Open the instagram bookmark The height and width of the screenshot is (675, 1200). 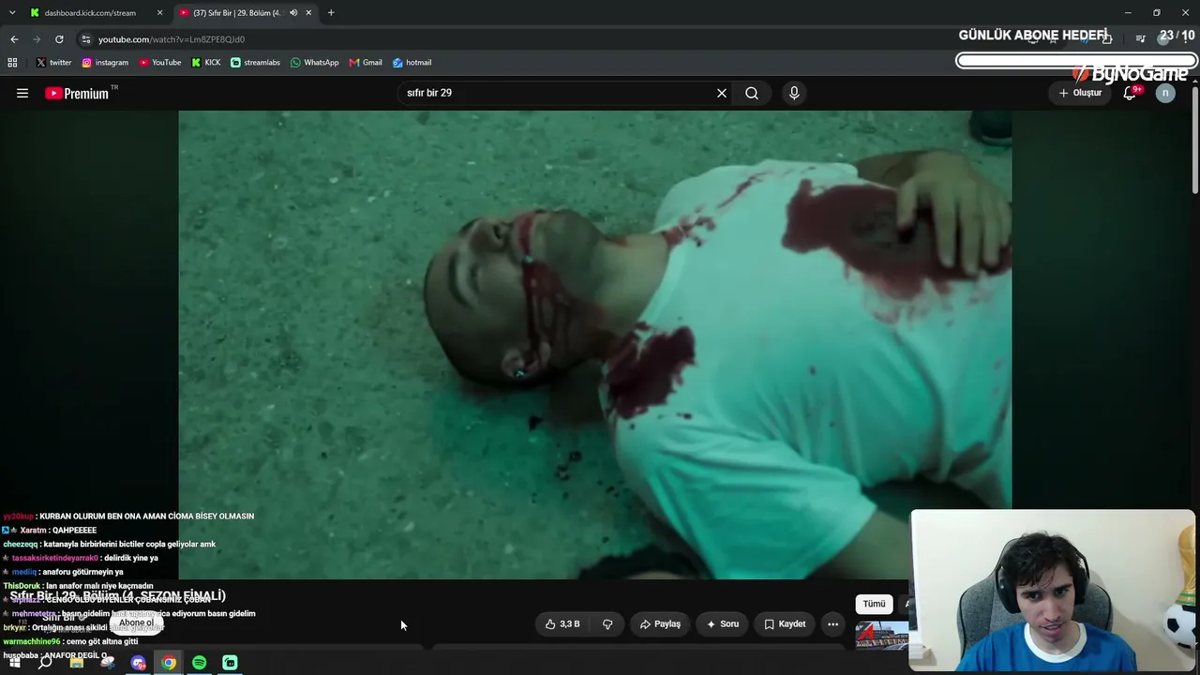(x=105, y=63)
